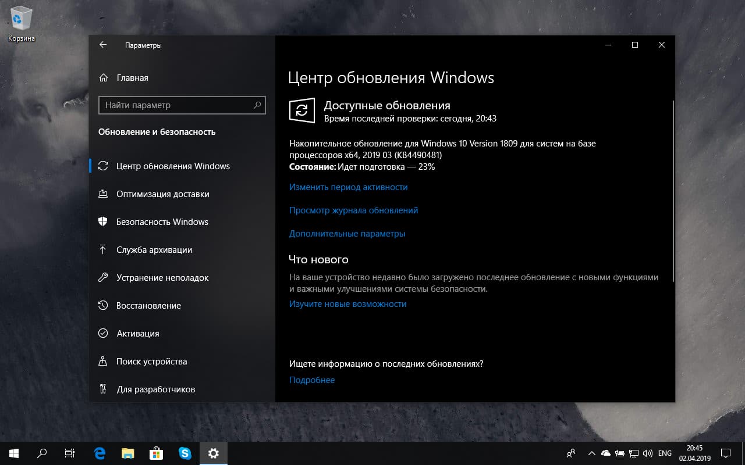Open the OneDrive tray icon
This screenshot has height=465, width=745.
pyautogui.click(x=605, y=453)
